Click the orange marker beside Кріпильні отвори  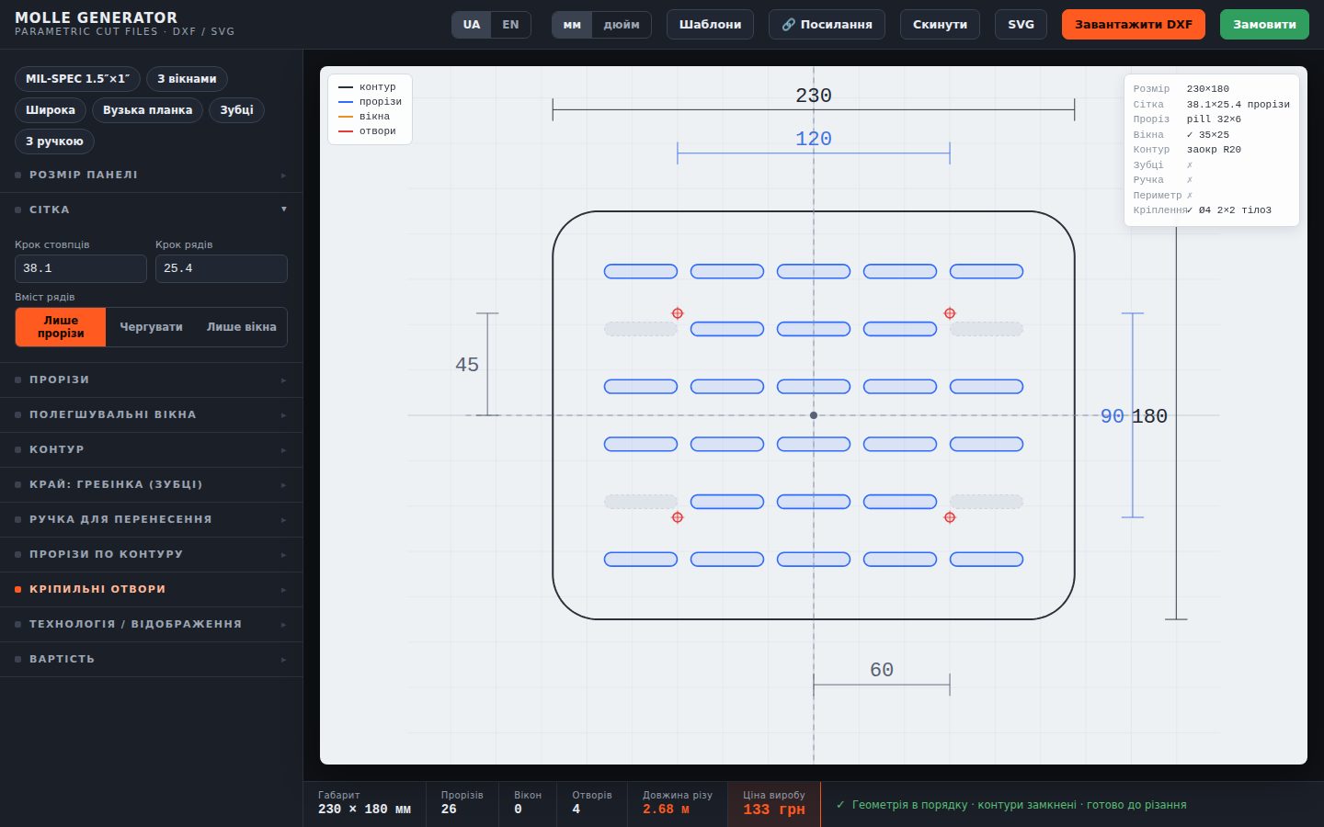(18, 589)
